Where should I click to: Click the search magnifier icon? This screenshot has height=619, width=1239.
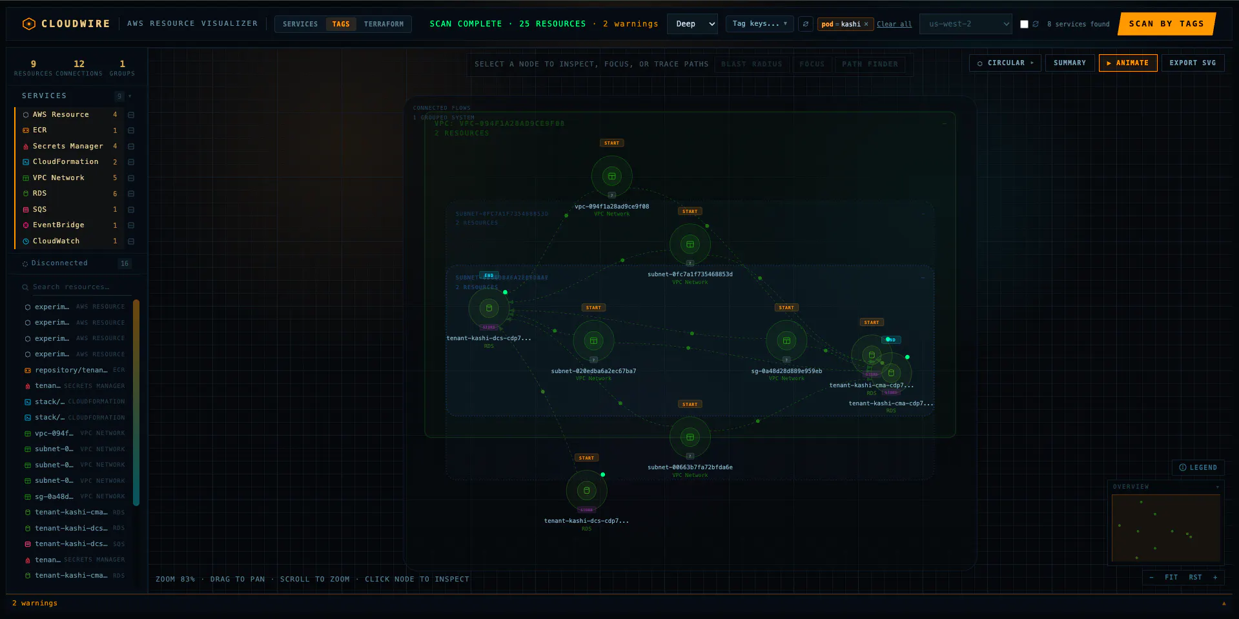[x=25, y=287]
